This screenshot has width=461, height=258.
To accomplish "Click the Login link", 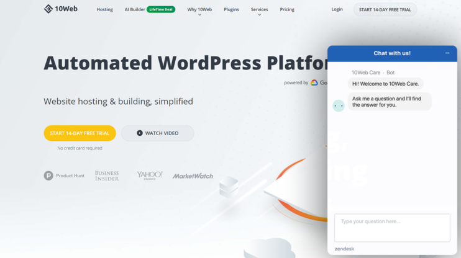I will pyautogui.click(x=337, y=9).
